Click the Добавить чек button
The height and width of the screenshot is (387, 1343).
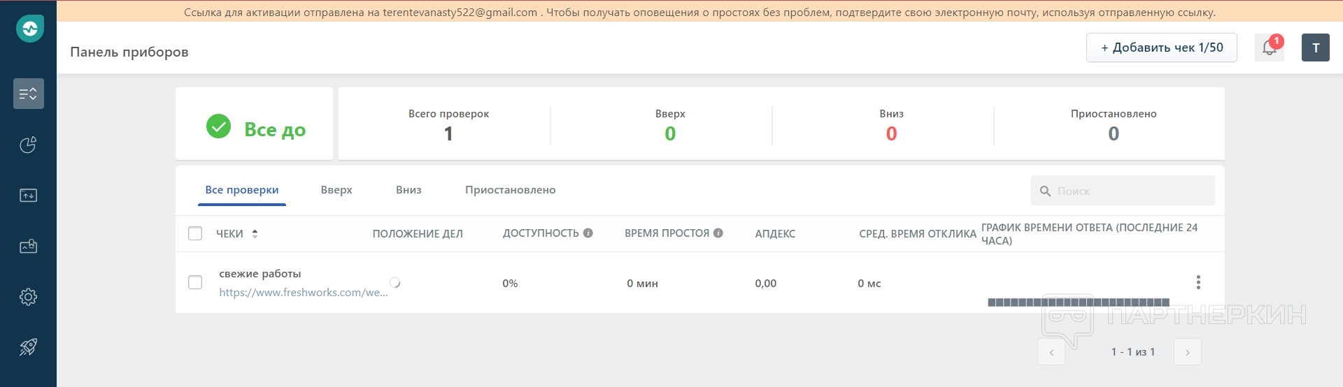1161,48
